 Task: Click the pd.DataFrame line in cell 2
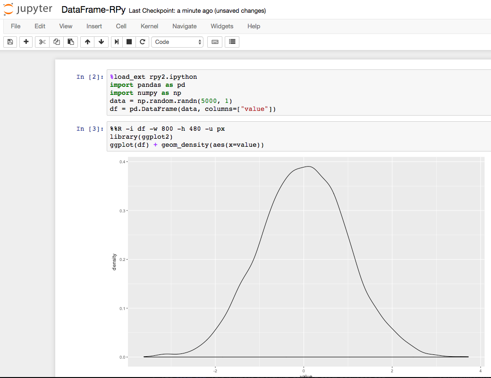click(x=193, y=109)
